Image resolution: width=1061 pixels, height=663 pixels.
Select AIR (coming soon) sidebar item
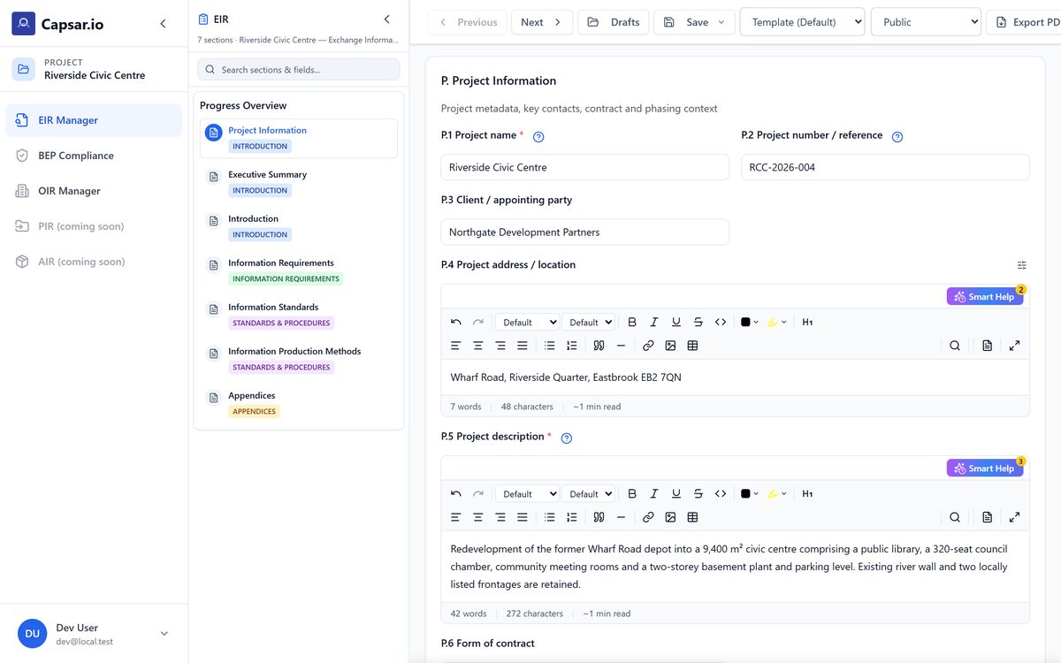click(94, 262)
